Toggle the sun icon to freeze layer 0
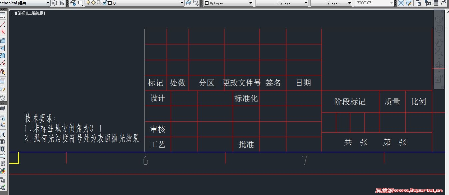Viewport: 449px width, 195px height. [x=93, y=3]
